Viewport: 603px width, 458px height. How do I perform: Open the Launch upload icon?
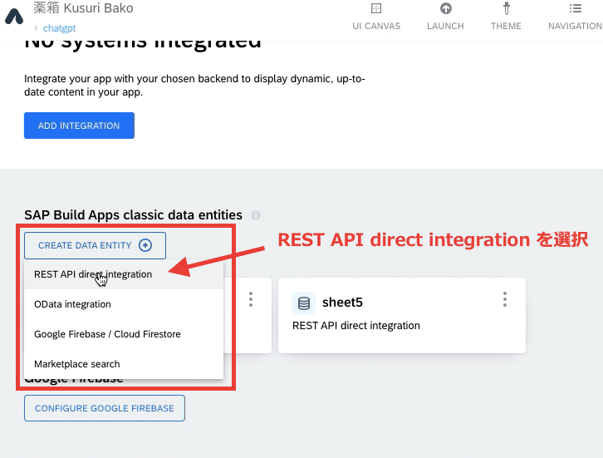point(445,8)
